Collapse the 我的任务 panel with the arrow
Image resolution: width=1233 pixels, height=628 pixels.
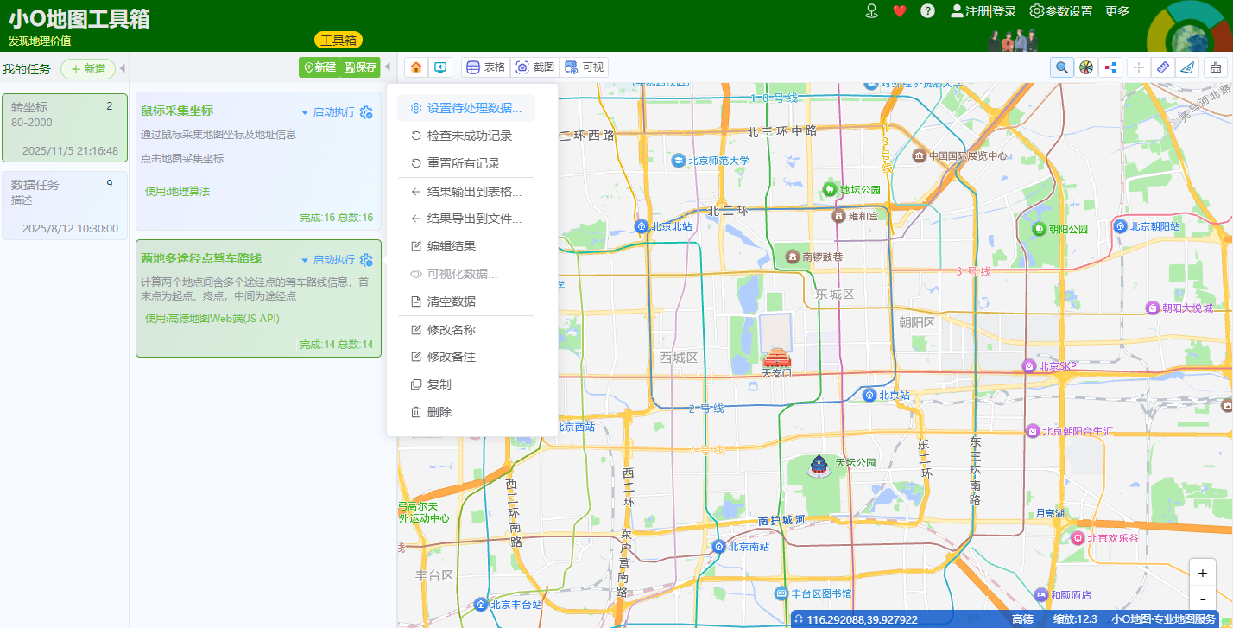click(123, 69)
